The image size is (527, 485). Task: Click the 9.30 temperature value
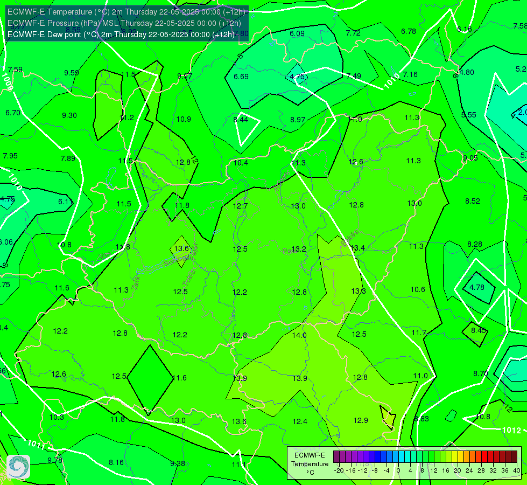(69, 115)
